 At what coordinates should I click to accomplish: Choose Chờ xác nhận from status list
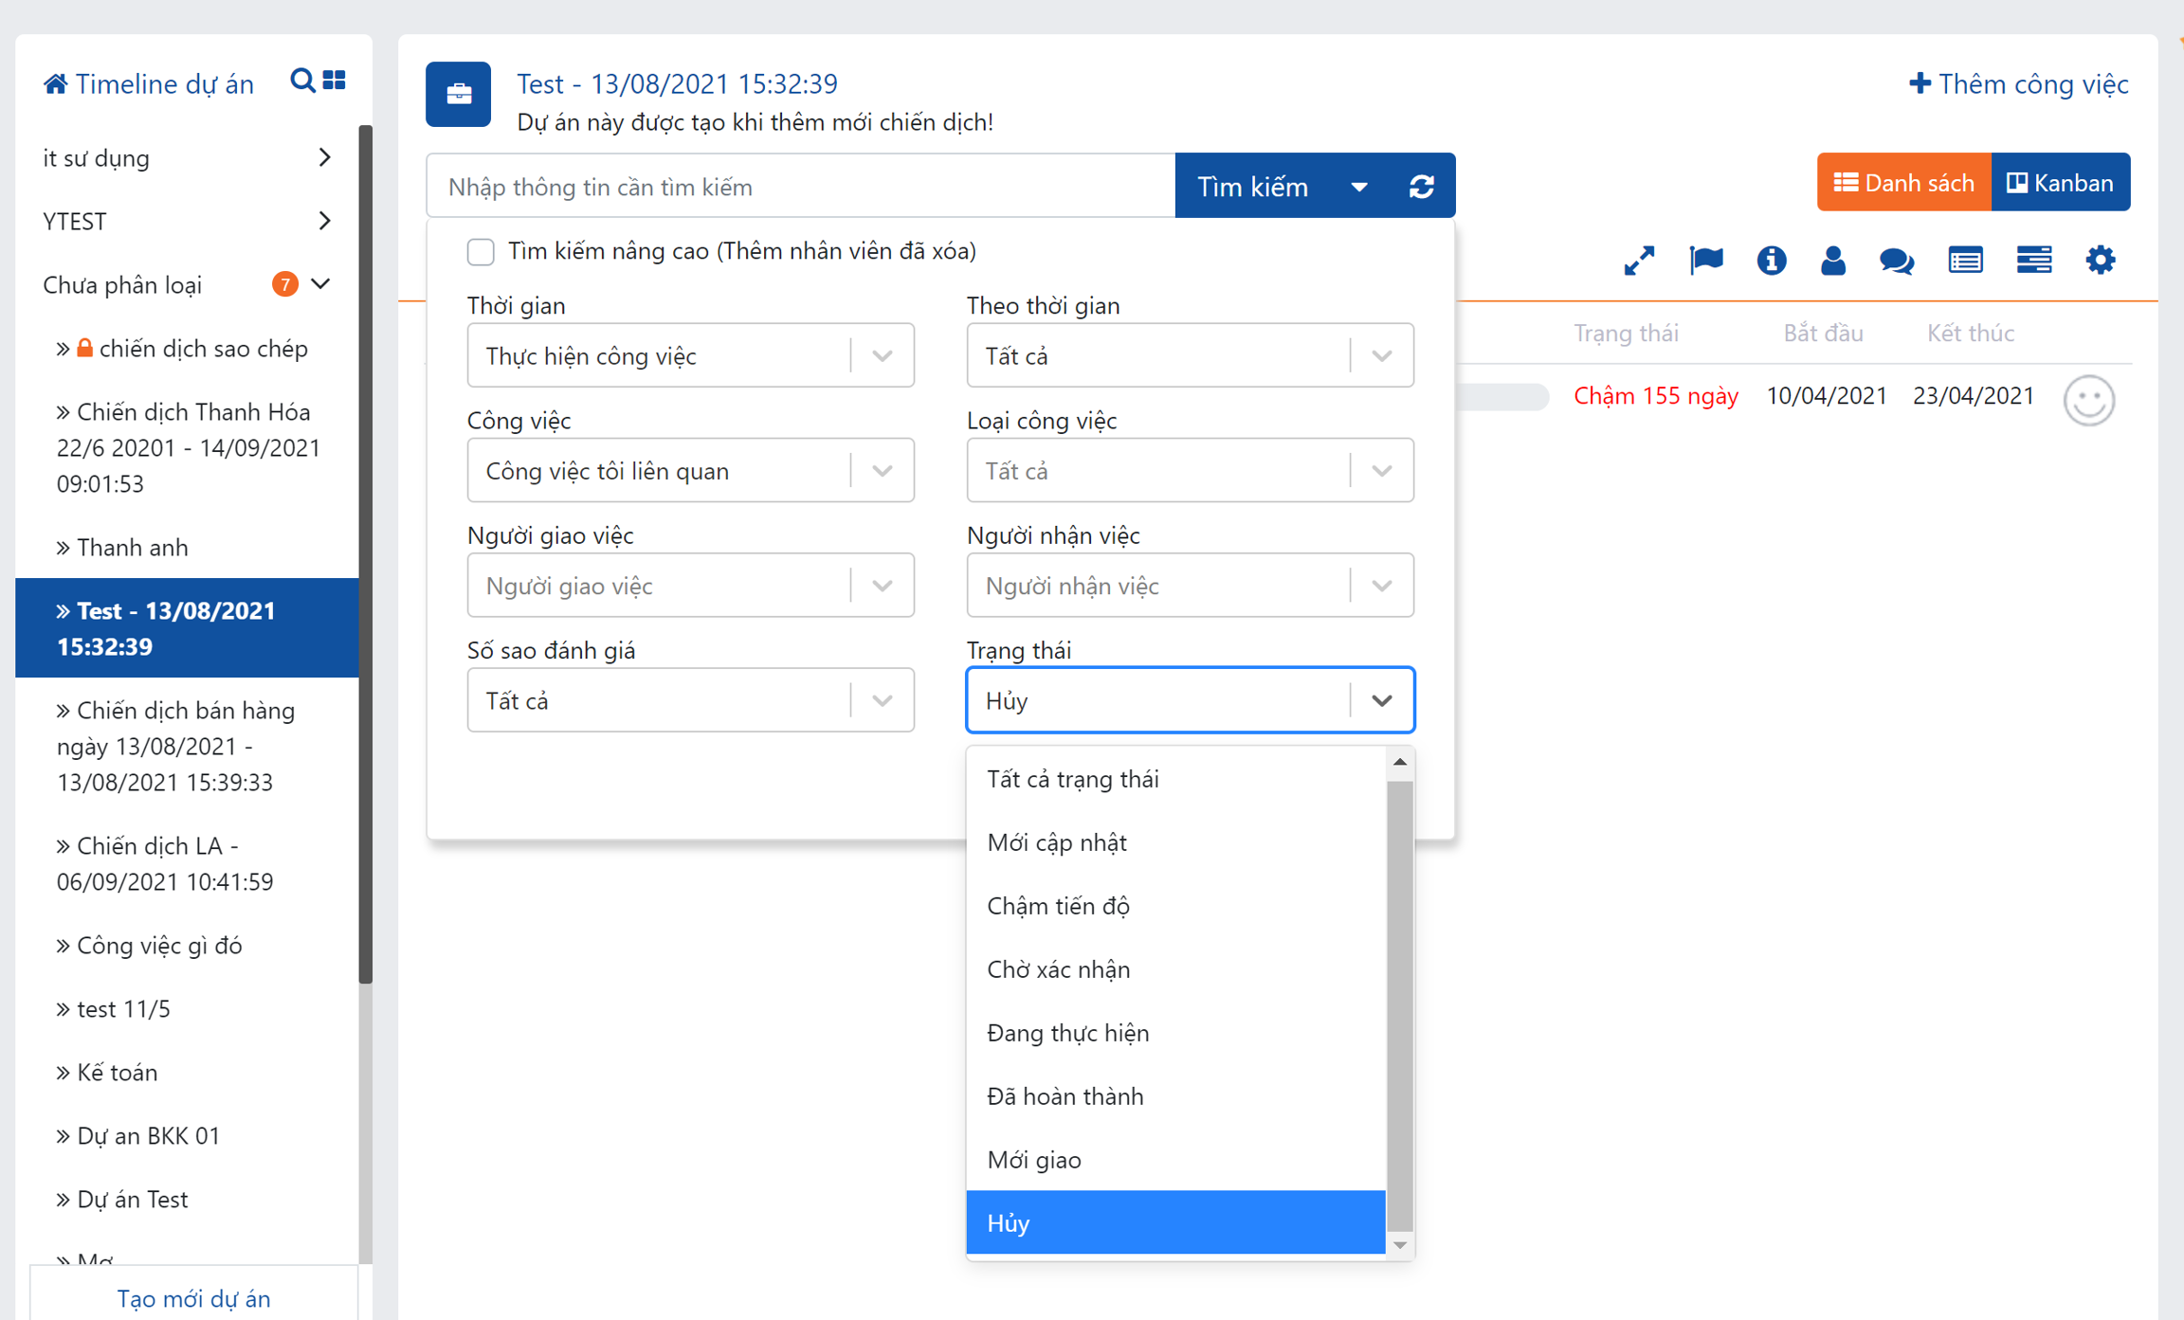click(1059, 969)
